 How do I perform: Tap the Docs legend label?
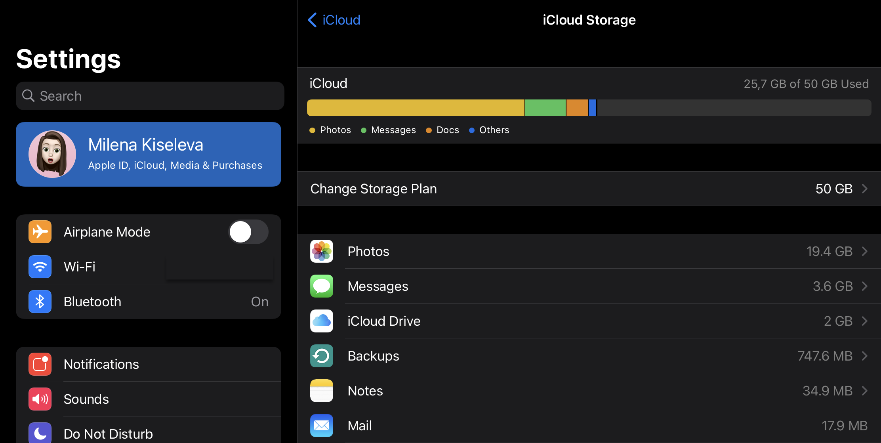448,130
